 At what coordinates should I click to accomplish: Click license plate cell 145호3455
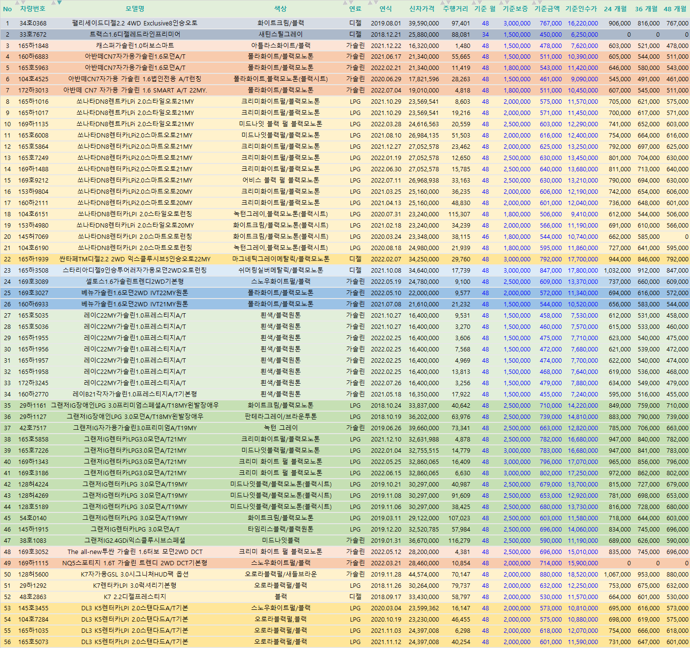(33, 608)
